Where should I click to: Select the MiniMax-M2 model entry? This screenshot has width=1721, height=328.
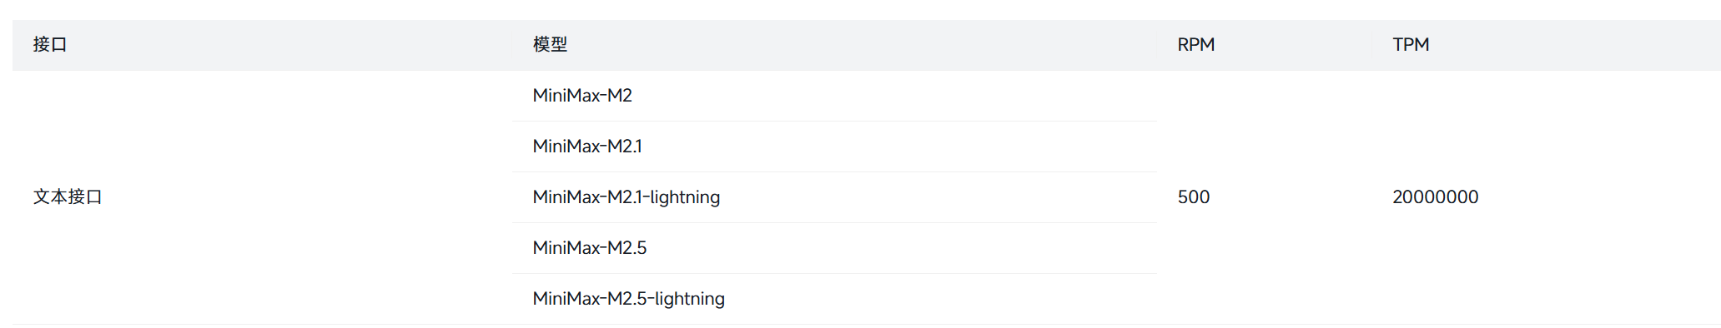[x=582, y=96]
